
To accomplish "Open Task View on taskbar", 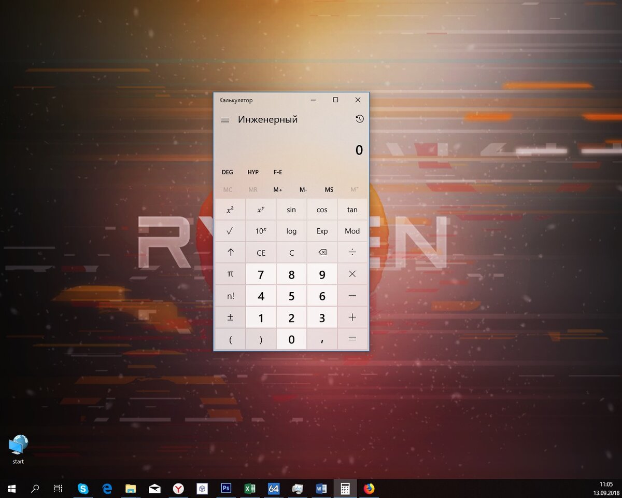I will pyautogui.click(x=59, y=488).
